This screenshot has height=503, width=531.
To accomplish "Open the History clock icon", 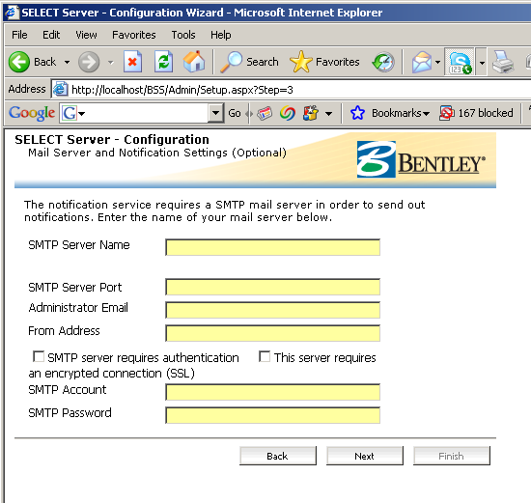I will pyautogui.click(x=383, y=62).
